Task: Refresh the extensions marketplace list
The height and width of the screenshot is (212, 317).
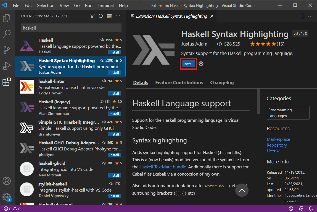Action: click(101, 16)
